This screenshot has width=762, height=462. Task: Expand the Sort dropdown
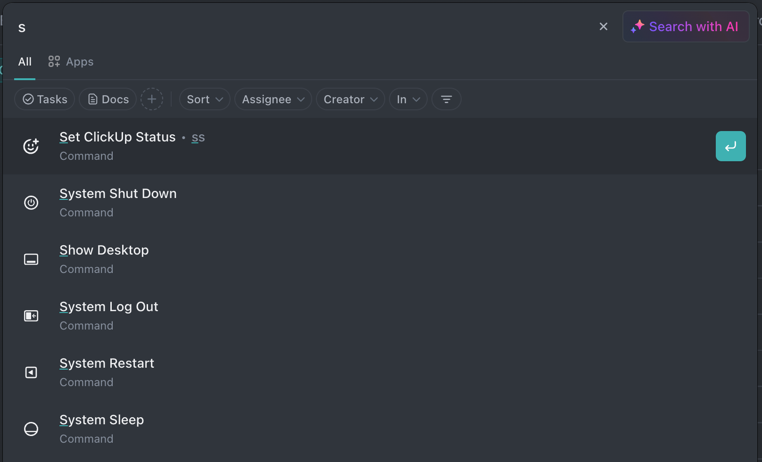click(205, 99)
